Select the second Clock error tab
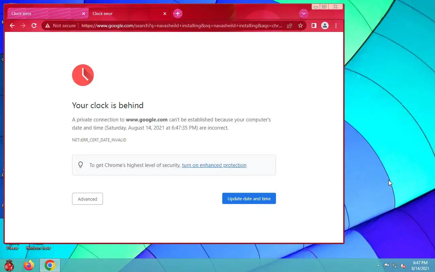 129,14
